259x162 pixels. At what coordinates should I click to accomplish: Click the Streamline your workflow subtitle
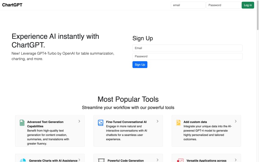[x=128, y=107]
